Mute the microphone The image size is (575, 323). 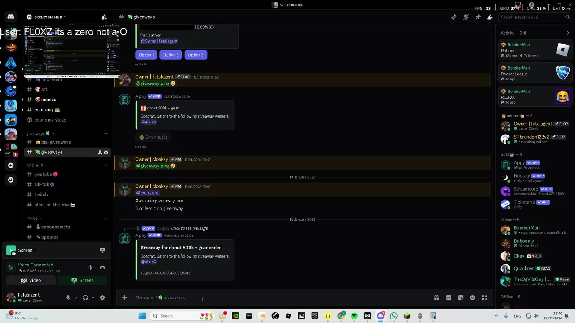(68, 297)
